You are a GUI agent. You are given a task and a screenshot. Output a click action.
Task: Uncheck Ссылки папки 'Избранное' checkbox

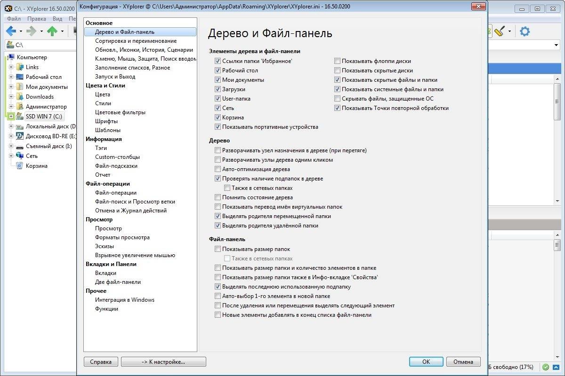[218, 61]
